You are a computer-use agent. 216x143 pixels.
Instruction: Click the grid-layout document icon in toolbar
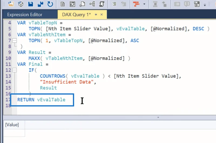point(72,4)
